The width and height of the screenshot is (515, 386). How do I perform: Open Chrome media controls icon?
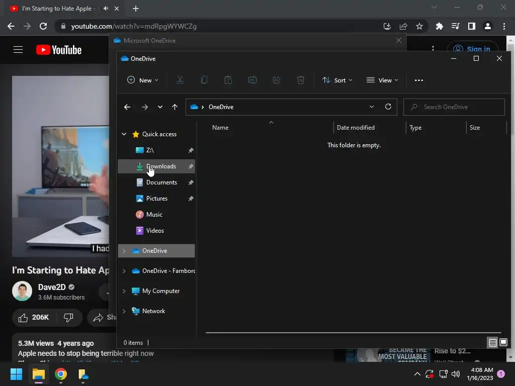pyautogui.click(x=455, y=26)
